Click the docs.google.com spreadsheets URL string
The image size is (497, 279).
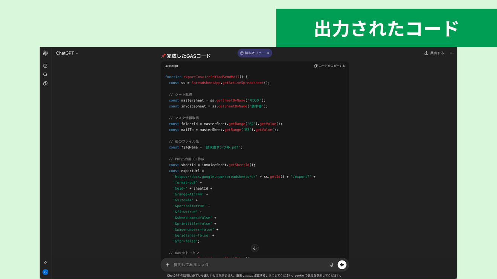click(215, 177)
